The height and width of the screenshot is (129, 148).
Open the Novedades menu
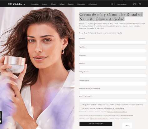click(x=35, y=4)
